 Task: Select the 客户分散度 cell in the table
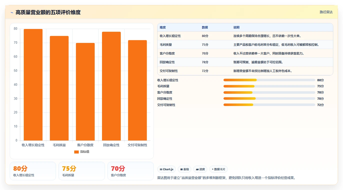point(167,53)
